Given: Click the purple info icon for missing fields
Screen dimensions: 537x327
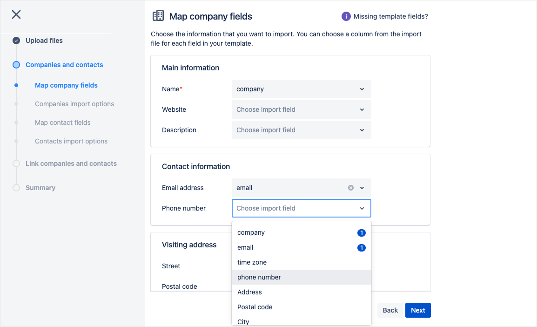Looking at the screenshot, I should point(346,16).
